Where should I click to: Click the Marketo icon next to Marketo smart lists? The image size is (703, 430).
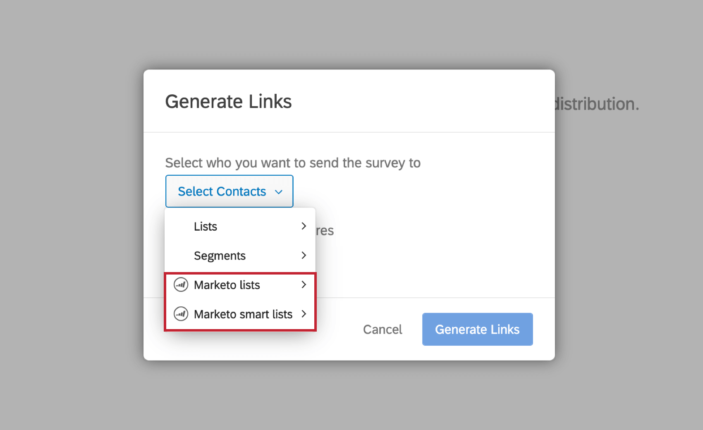coord(181,314)
